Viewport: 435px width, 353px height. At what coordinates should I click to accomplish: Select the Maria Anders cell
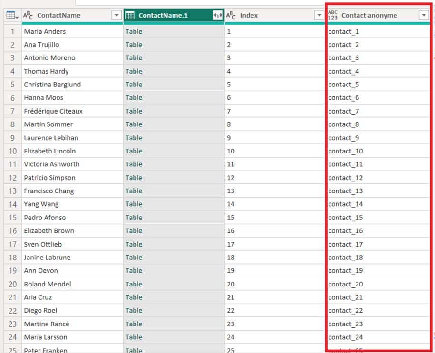pos(45,31)
